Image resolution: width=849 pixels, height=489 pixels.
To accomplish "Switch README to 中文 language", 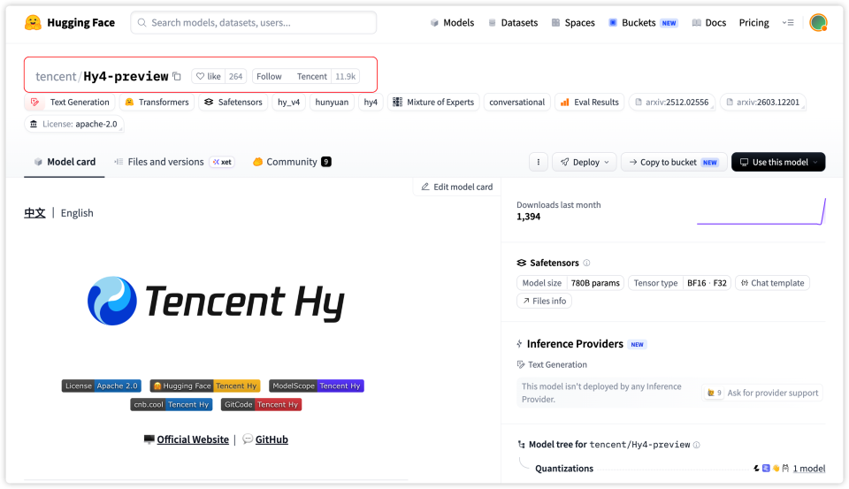I will coord(34,213).
